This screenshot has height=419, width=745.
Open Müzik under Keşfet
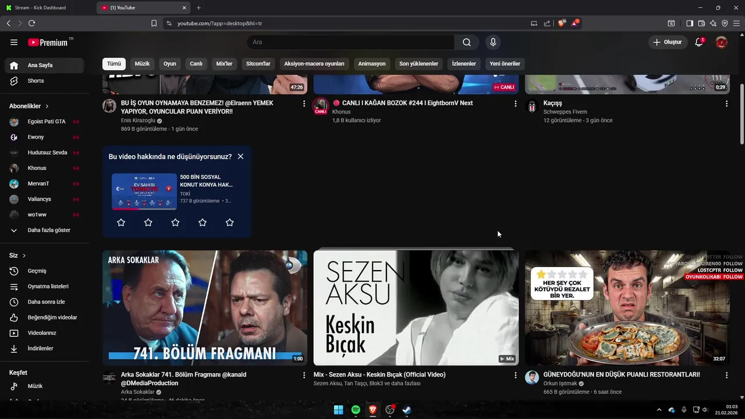click(x=45, y=386)
